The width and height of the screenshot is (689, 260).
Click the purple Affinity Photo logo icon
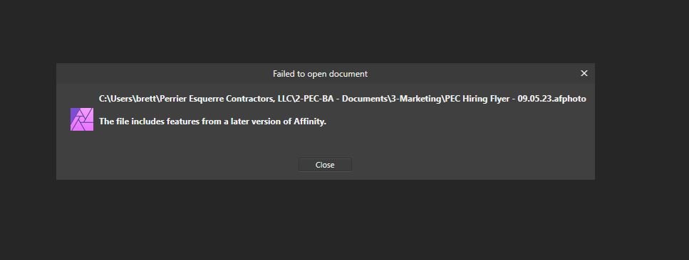[x=82, y=119]
